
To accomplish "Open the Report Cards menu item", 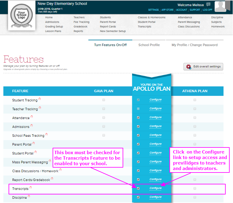I will [108, 27].
